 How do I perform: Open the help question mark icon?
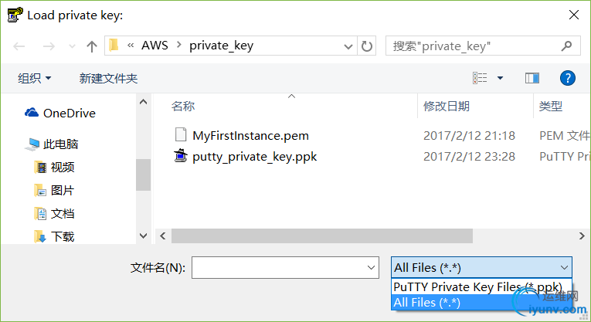(567, 78)
